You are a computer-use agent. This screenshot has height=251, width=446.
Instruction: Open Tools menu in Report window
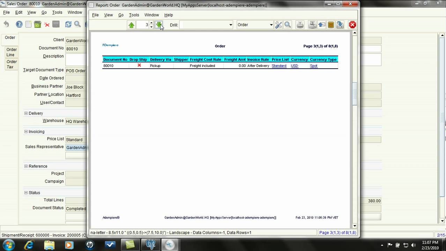click(x=134, y=15)
